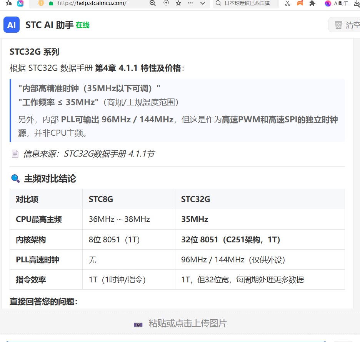Viewport: 360px width, 342px height.
Task: Click the quoted 内部高精准时钟 line
Action: coord(89,88)
